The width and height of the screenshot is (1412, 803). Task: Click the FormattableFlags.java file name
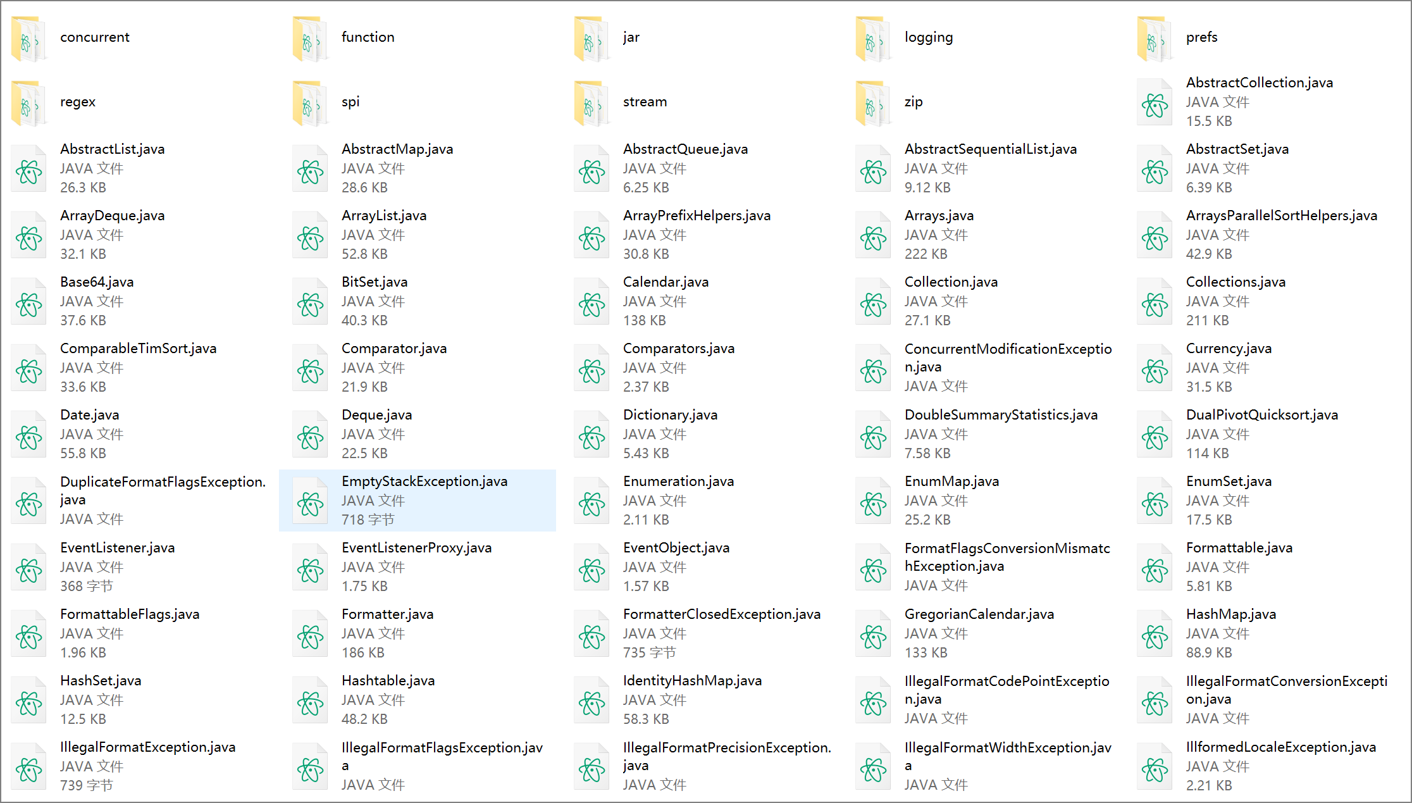130,614
